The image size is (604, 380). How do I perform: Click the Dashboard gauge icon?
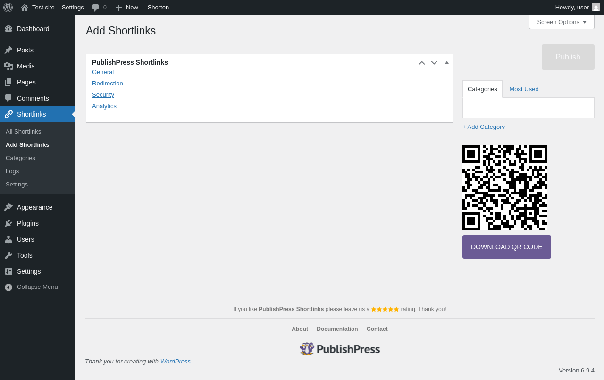(8, 29)
